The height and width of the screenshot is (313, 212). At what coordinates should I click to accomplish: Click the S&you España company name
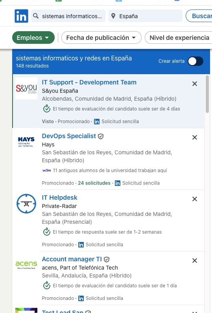pyautogui.click(x=60, y=91)
